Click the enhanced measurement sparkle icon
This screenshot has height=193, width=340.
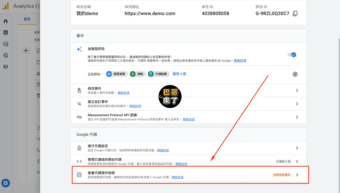79,49
